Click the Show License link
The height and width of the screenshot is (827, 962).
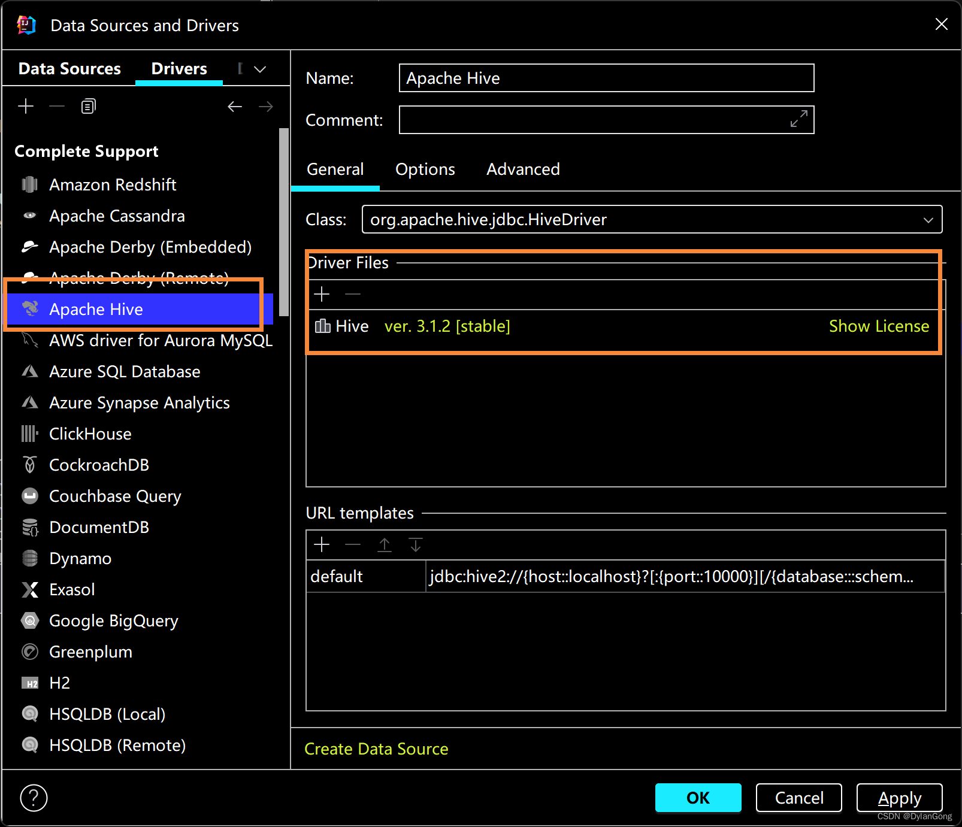click(x=879, y=326)
